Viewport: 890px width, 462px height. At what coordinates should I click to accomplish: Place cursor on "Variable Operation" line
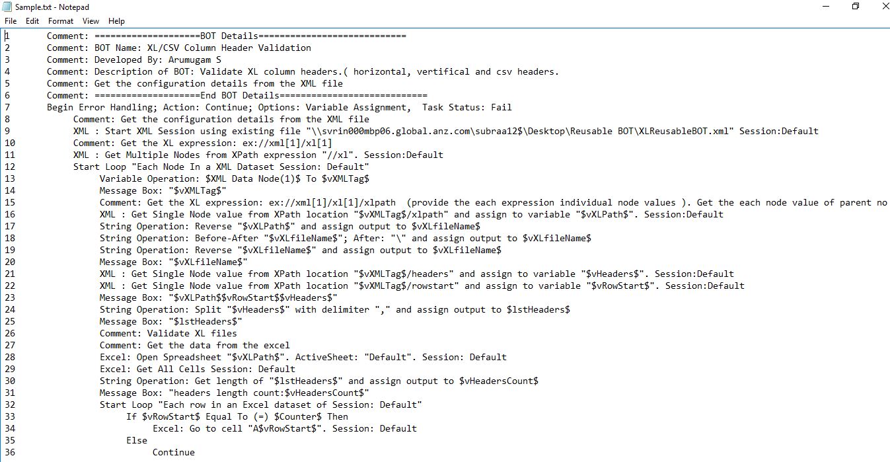click(x=234, y=178)
